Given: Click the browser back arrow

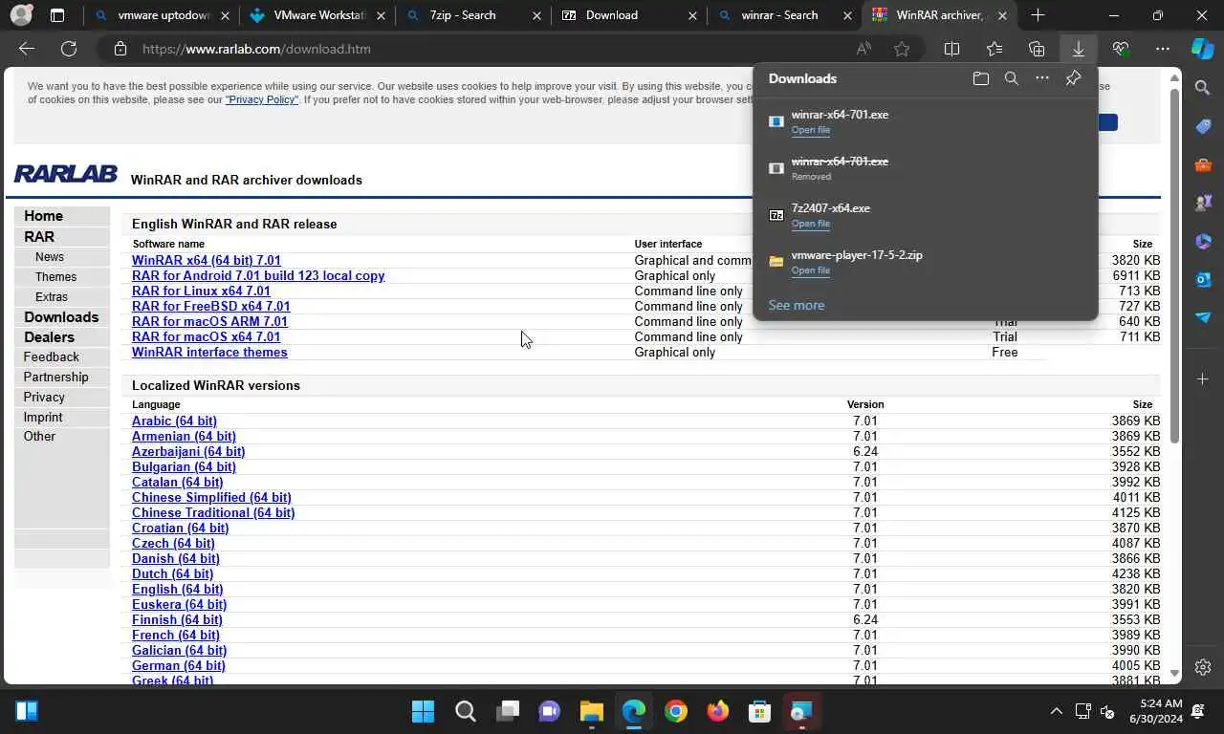Looking at the screenshot, I should 27,49.
